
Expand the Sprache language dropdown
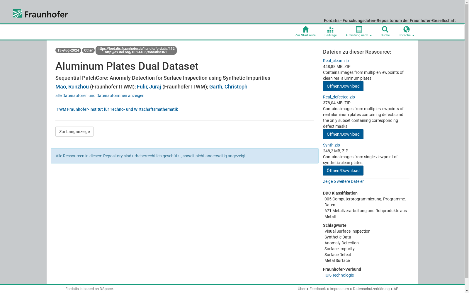pos(406,31)
